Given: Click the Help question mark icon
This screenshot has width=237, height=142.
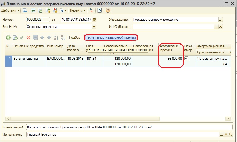Looking at the screenshot, I should coord(108,10).
